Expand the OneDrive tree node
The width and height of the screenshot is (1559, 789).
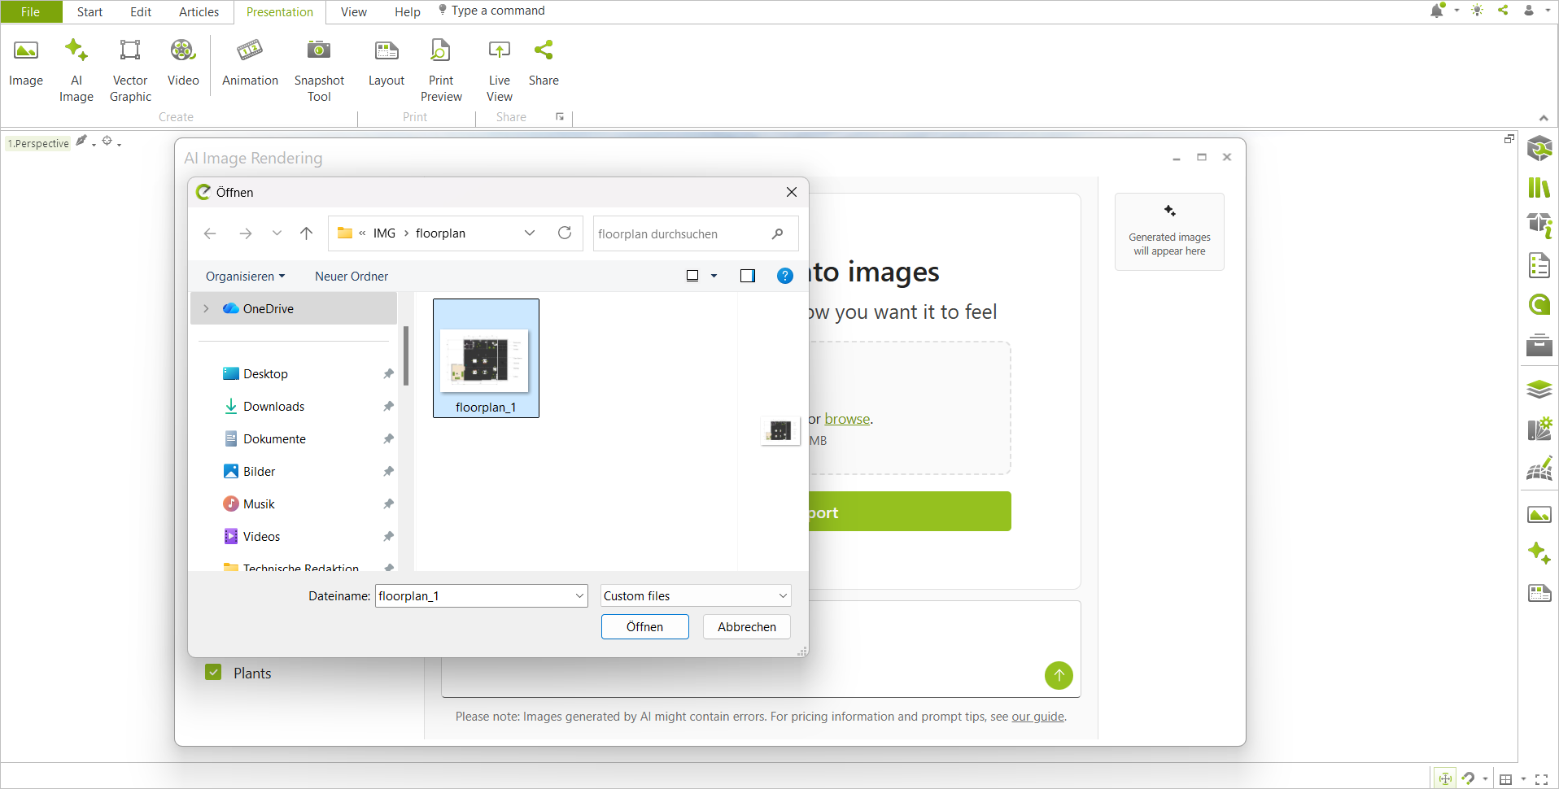206,308
